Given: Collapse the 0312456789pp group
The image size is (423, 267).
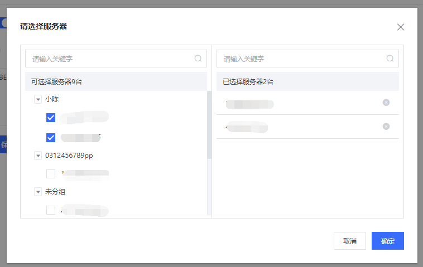Looking at the screenshot, I should (x=38, y=156).
